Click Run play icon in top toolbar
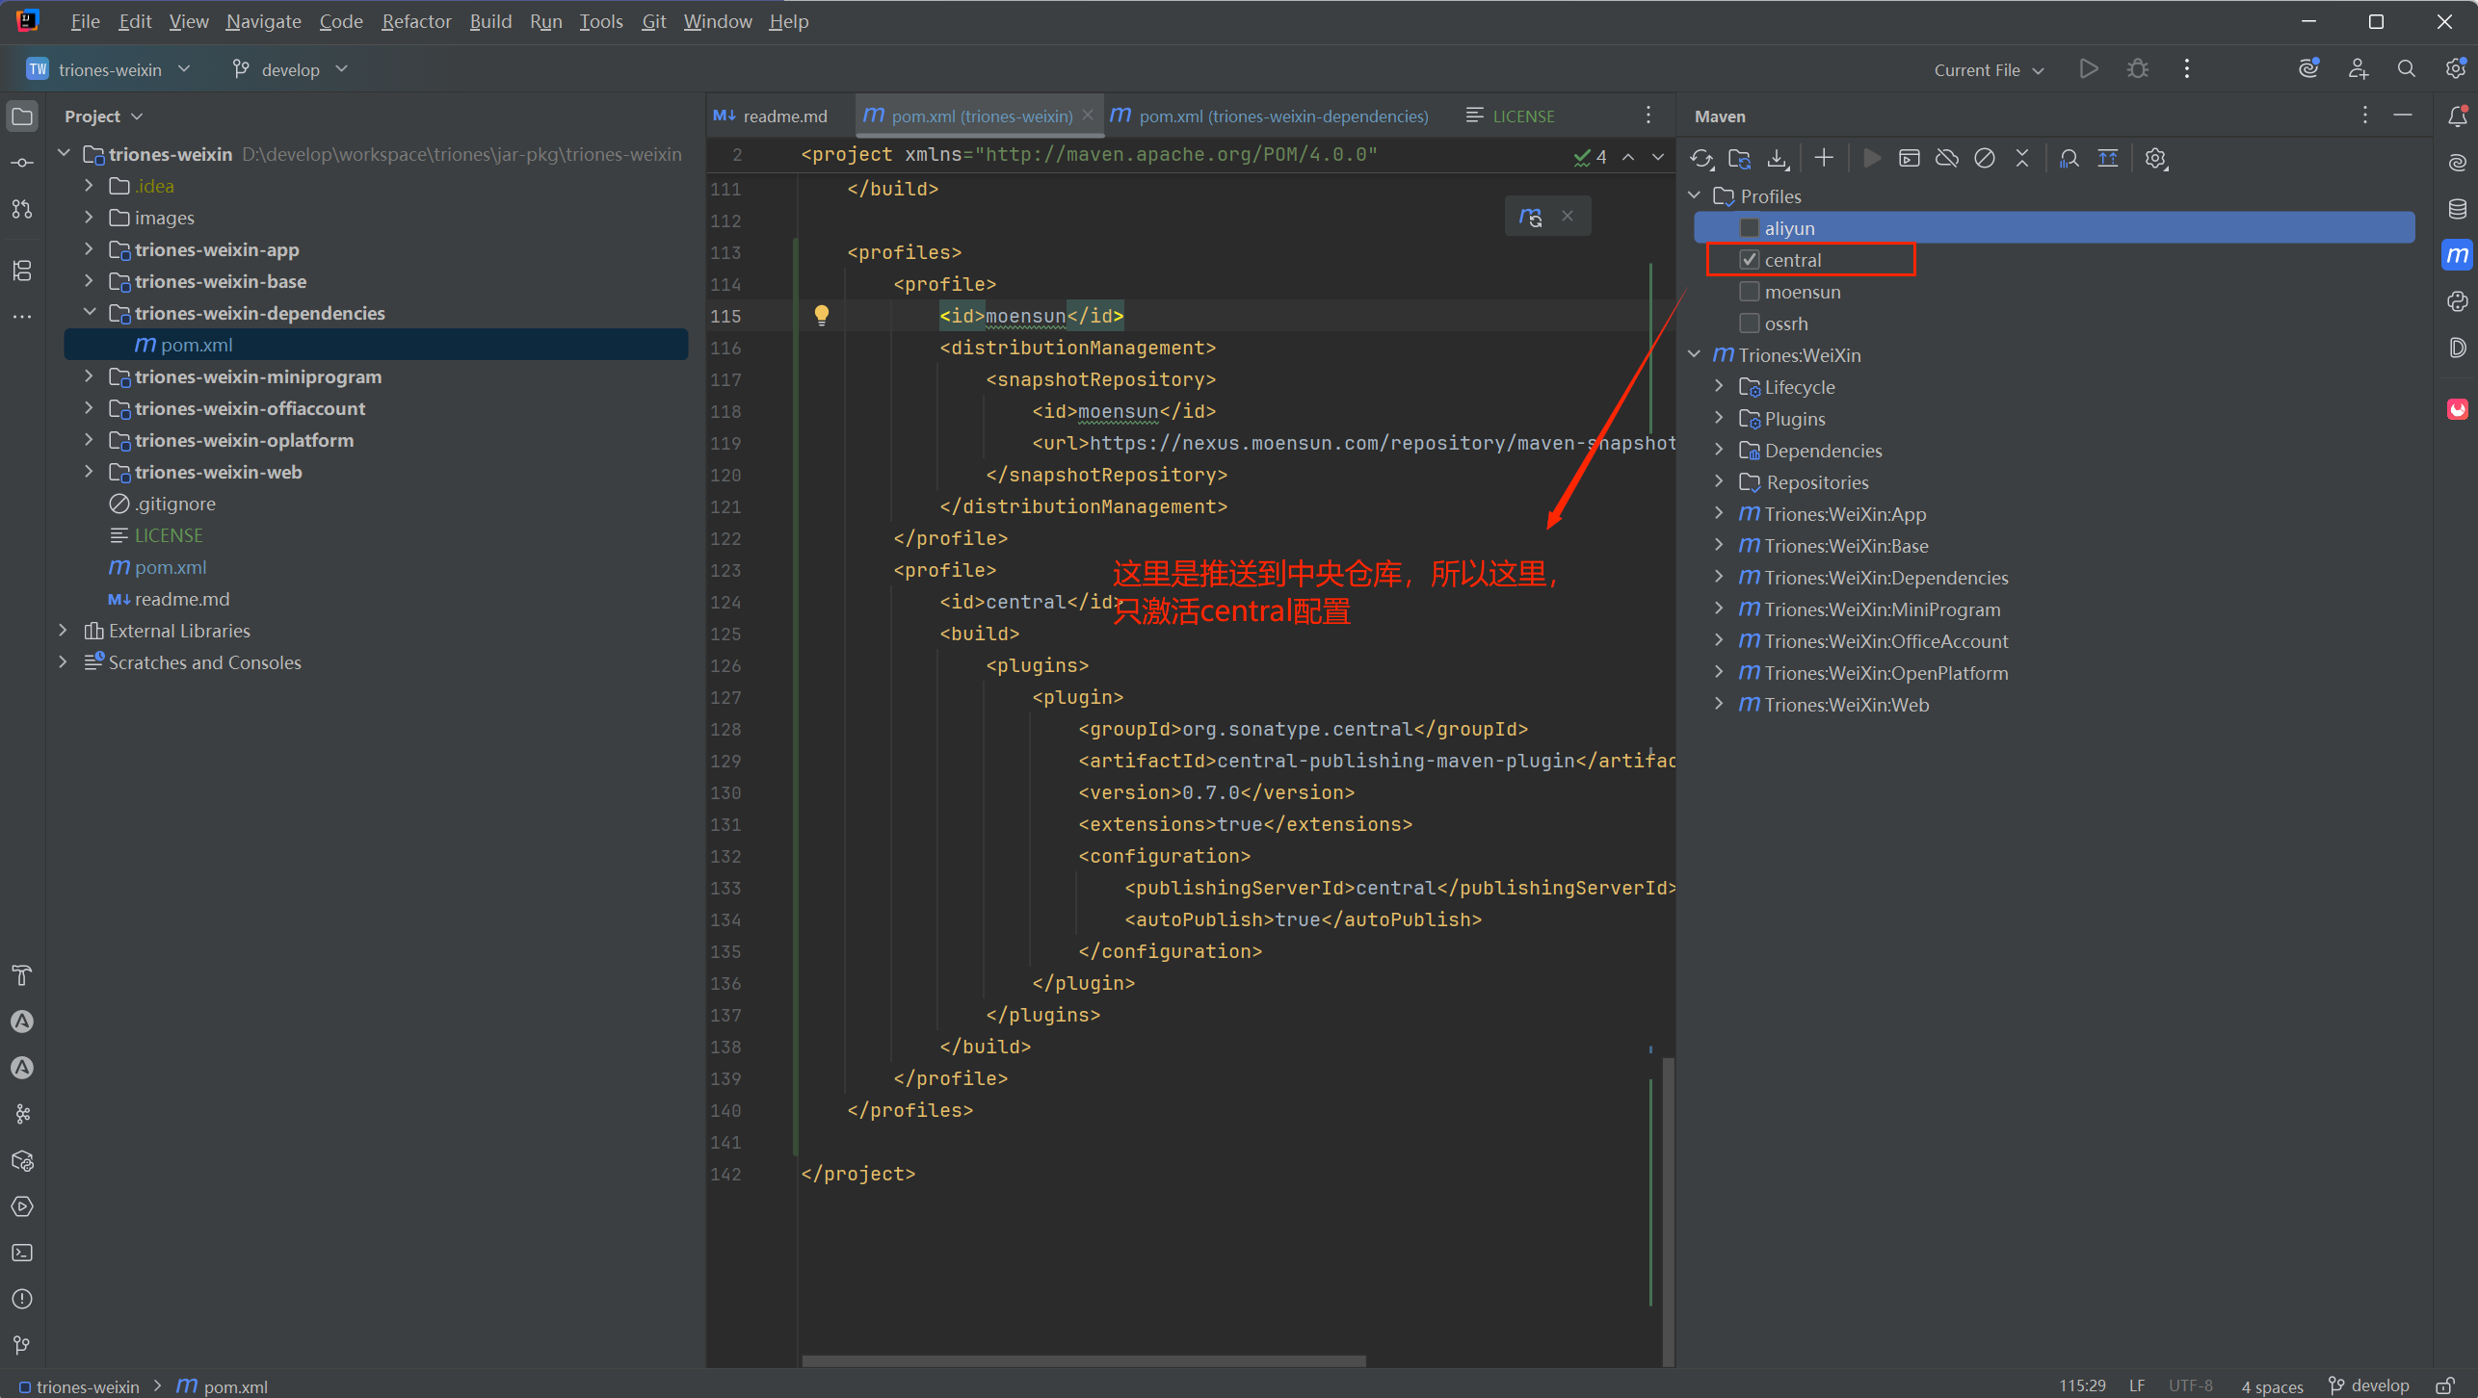This screenshot has height=1398, width=2478. 2089,69
